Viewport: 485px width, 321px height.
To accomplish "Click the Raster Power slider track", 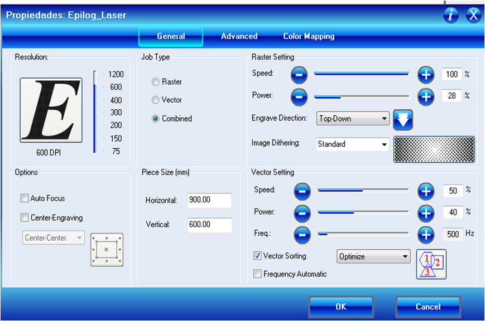I will pos(362,97).
